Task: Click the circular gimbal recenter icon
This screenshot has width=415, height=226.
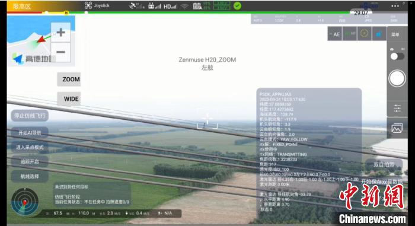Action: (x=365, y=34)
